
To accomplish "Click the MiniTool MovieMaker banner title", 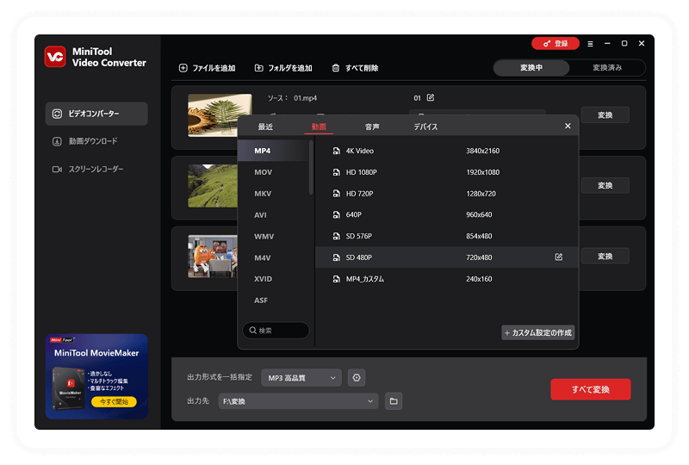I will coord(96,353).
